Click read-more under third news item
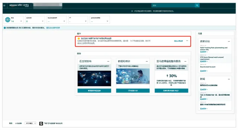238x130 pixels. click(204, 109)
